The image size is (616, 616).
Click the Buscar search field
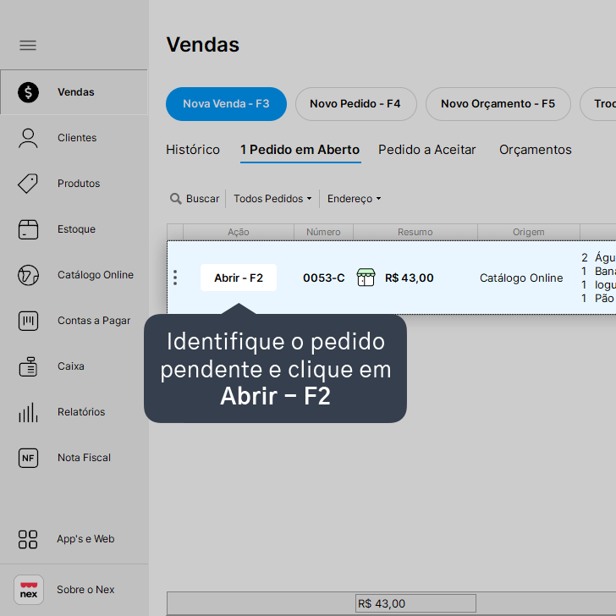(x=196, y=199)
